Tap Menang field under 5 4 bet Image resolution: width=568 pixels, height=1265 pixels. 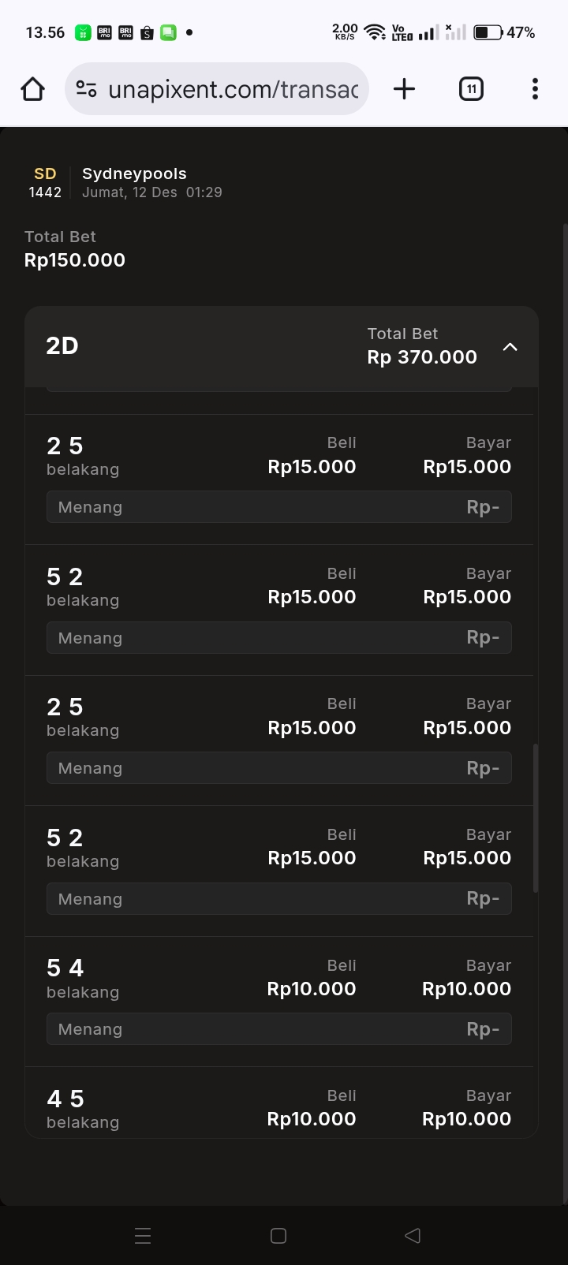(x=279, y=1029)
